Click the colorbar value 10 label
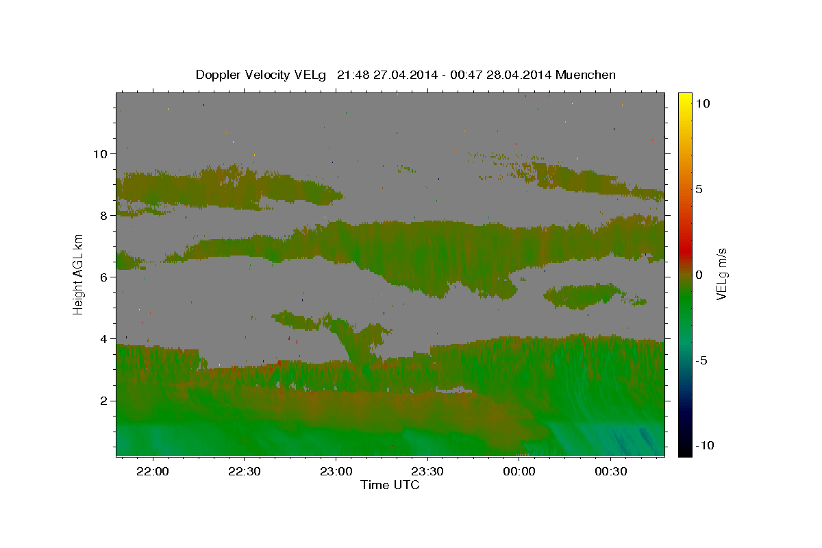 [x=702, y=103]
